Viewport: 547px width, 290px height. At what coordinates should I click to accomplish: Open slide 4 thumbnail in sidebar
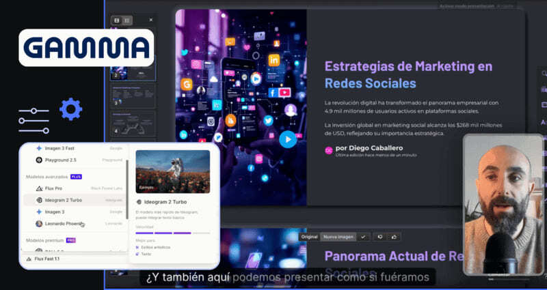pyautogui.click(x=133, y=124)
